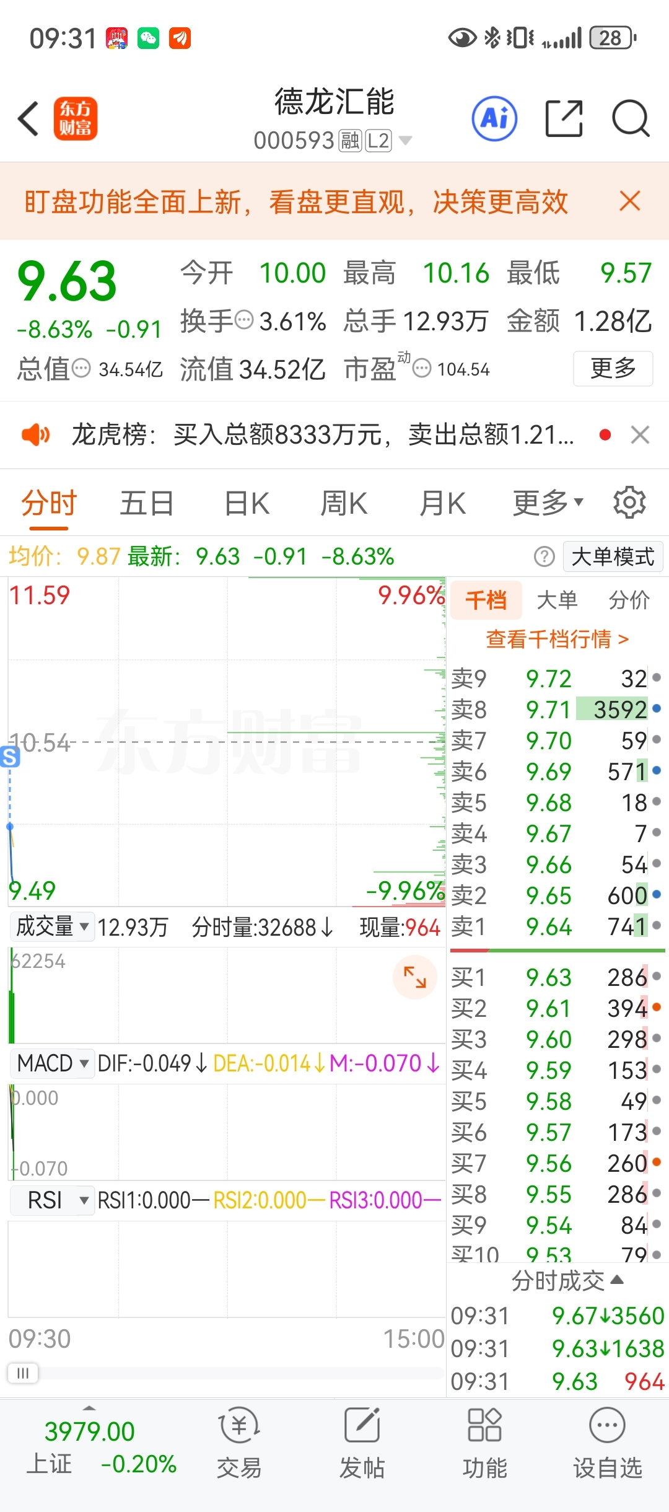Switch to the 周K tab
This screenshot has width=669, height=1512.
pyautogui.click(x=344, y=503)
